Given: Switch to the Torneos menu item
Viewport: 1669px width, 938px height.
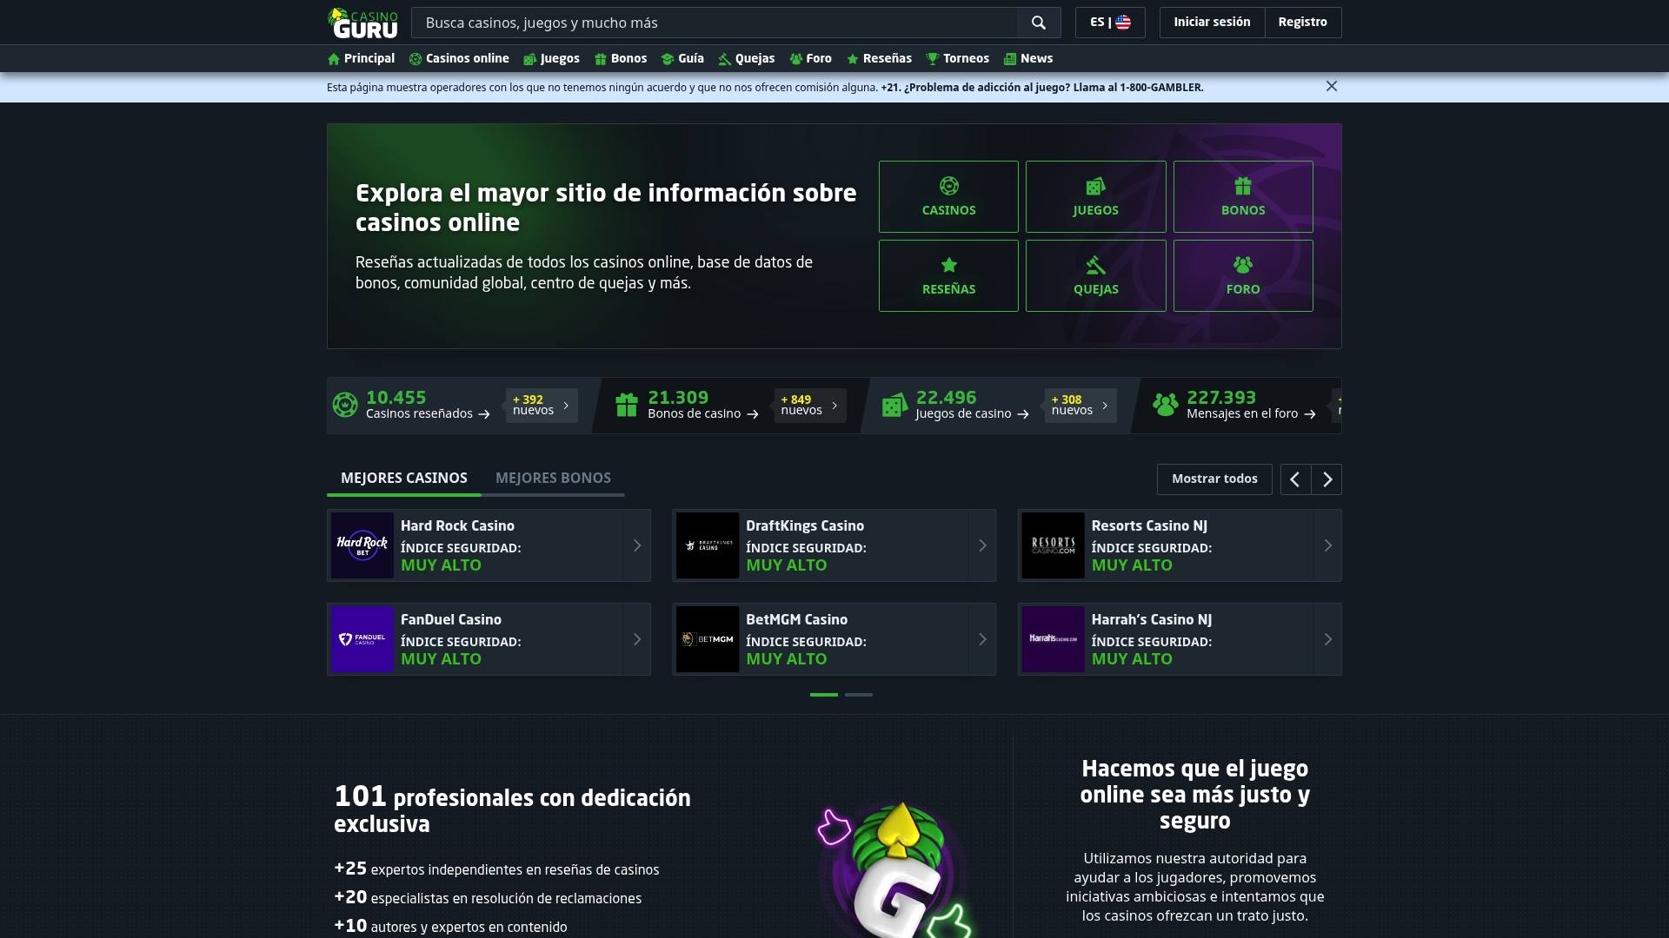Looking at the screenshot, I should 958,58.
